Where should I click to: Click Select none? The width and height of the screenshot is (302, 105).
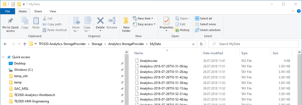(206, 24)
